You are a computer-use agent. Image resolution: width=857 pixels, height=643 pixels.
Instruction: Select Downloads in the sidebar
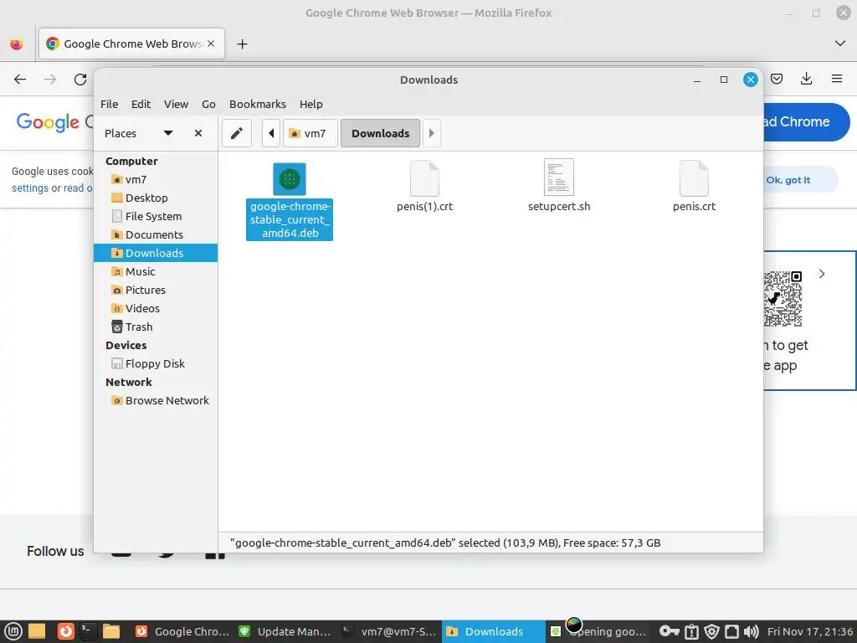pos(156,253)
